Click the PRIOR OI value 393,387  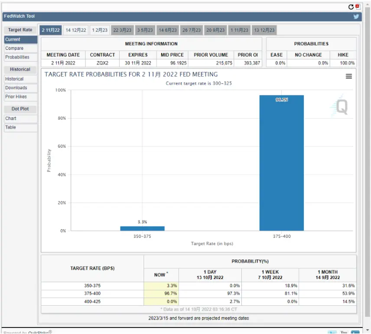(252, 63)
